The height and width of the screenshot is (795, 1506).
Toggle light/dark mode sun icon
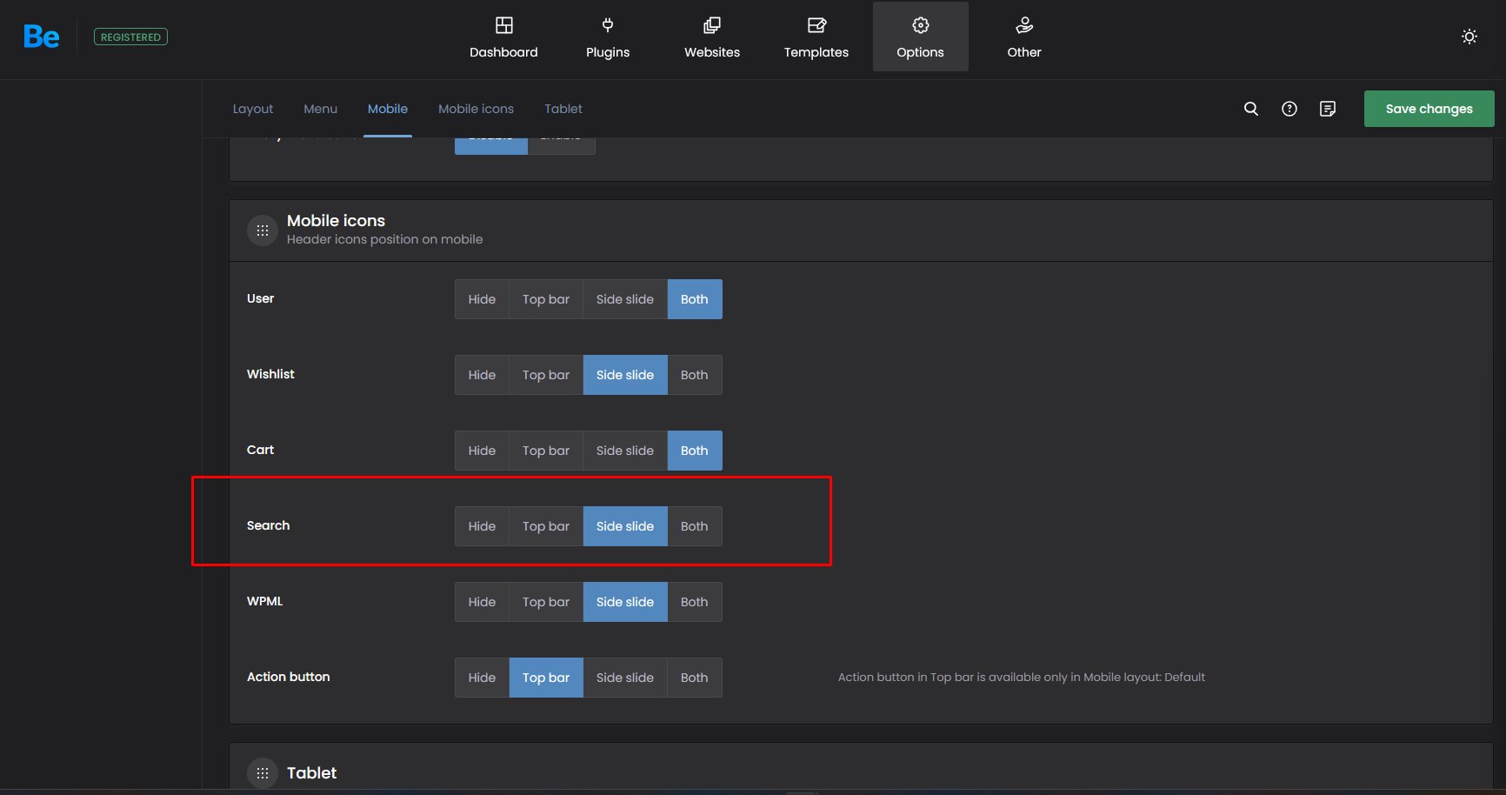point(1469,37)
